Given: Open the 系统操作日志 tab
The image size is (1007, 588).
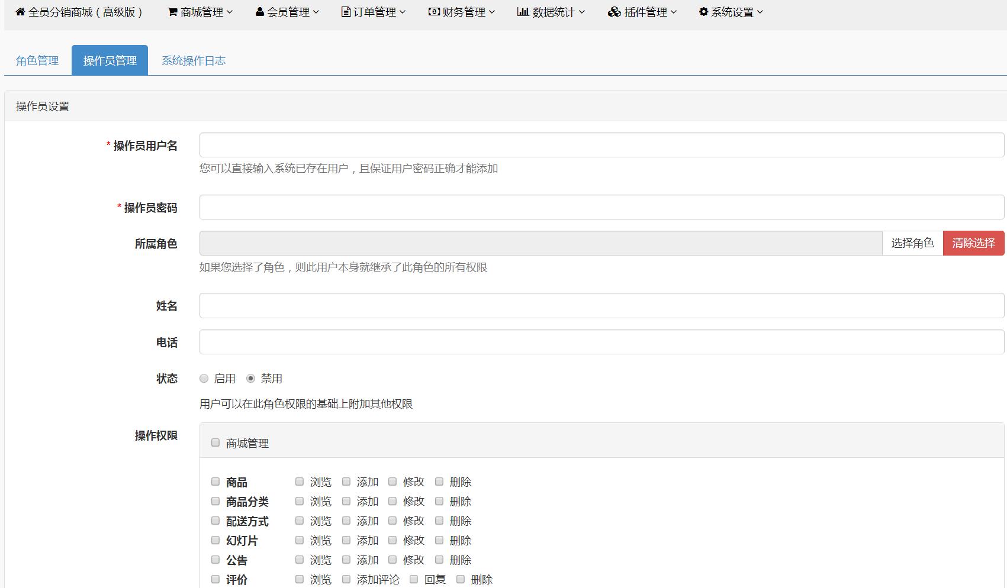Looking at the screenshot, I should [x=194, y=60].
